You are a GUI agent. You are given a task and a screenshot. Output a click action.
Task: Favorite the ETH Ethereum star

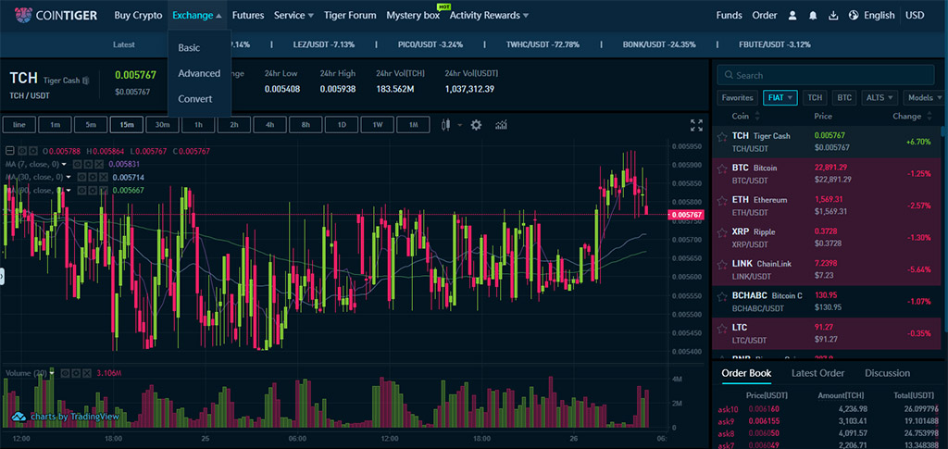point(721,201)
